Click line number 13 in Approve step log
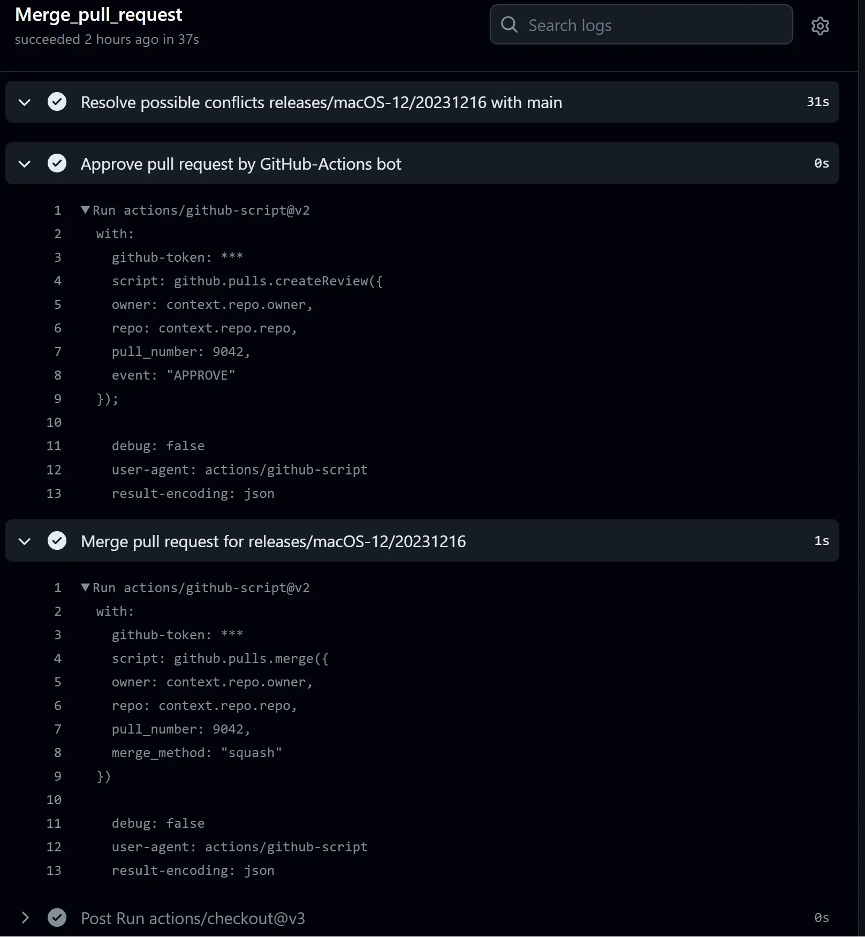 click(x=54, y=494)
